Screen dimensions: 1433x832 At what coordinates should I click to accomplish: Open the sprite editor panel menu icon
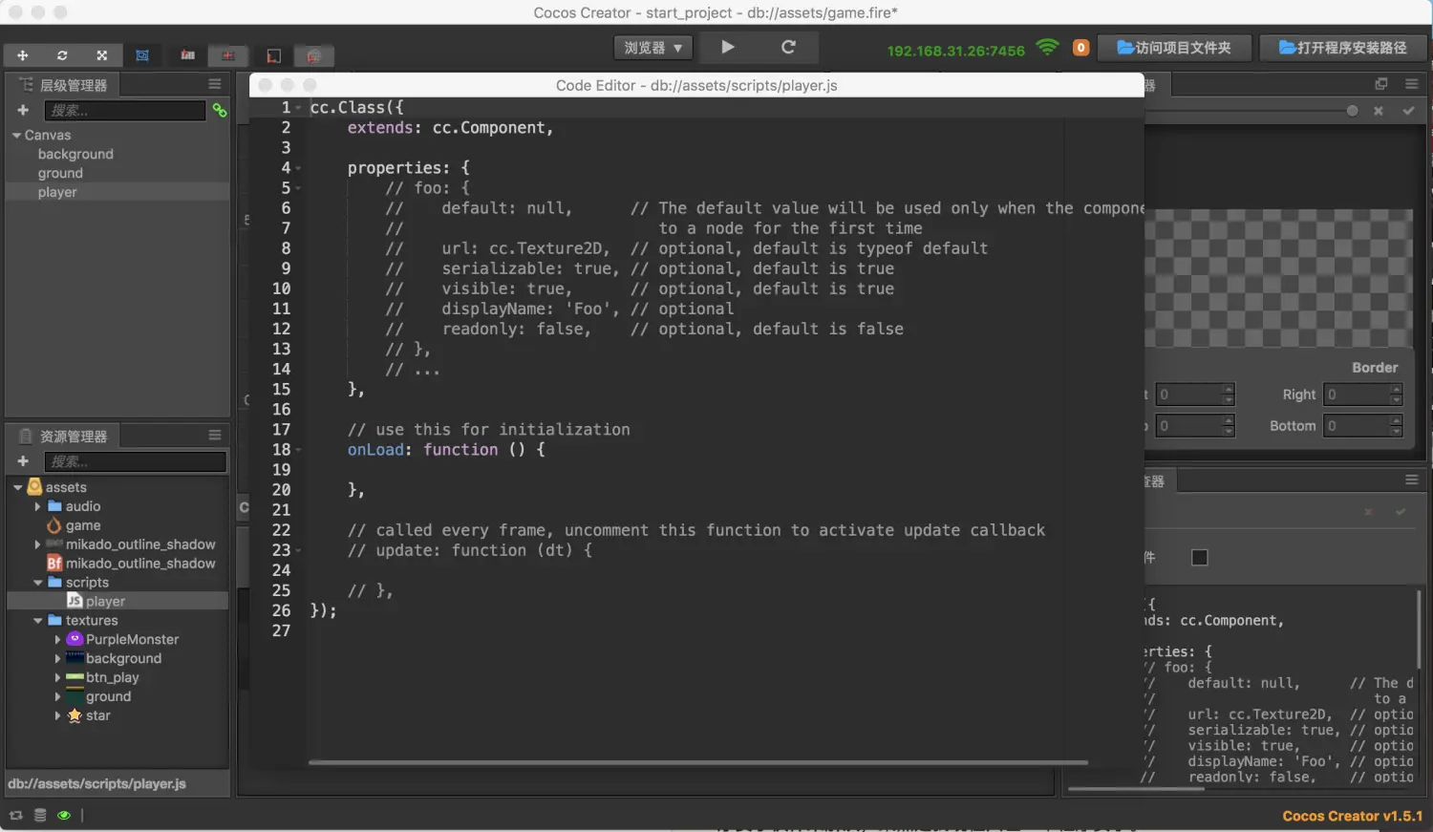(1411, 84)
